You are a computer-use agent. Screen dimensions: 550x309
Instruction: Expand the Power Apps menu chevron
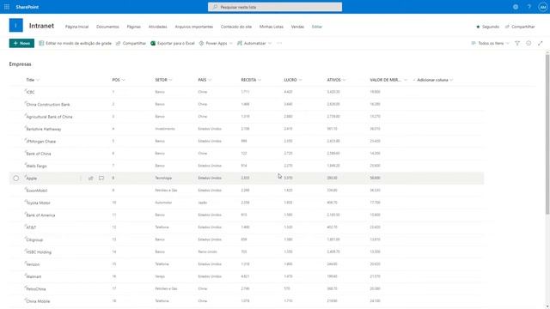tap(231, 43)
